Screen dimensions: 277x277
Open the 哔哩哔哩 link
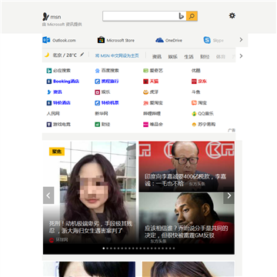coord(152,114)
